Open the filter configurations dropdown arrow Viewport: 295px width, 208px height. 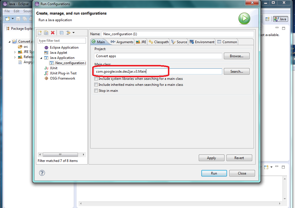click(x=73, y=33)
